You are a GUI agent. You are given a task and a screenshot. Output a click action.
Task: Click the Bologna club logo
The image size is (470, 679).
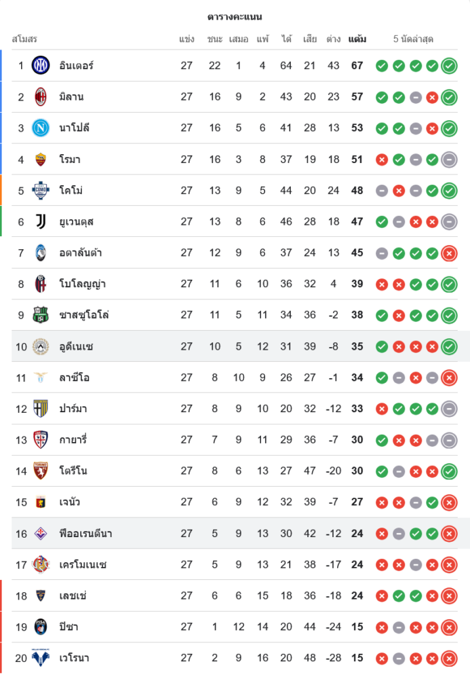pos(41,284)
